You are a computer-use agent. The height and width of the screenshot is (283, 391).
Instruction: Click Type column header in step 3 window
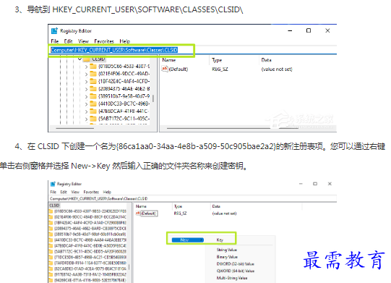(x=217, y=60)
